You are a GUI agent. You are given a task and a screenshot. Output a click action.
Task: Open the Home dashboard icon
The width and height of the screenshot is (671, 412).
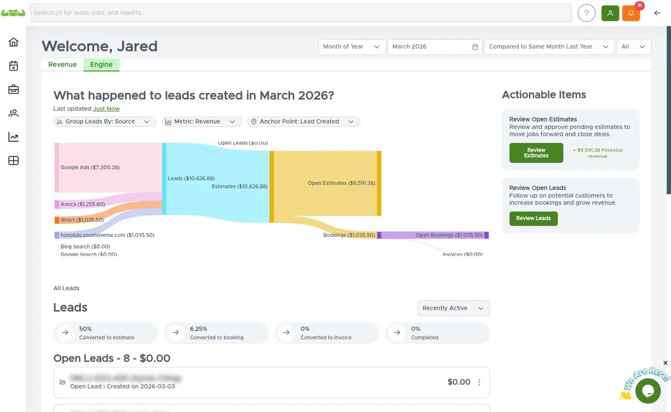pyautogui.click(x=13, y=41)
